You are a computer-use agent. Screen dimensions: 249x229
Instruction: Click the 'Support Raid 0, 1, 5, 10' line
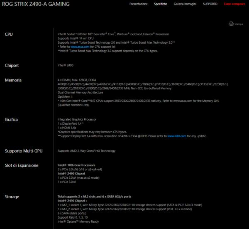click(73, 217)
